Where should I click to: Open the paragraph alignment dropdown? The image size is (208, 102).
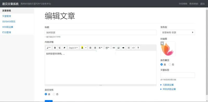point(100,48)
